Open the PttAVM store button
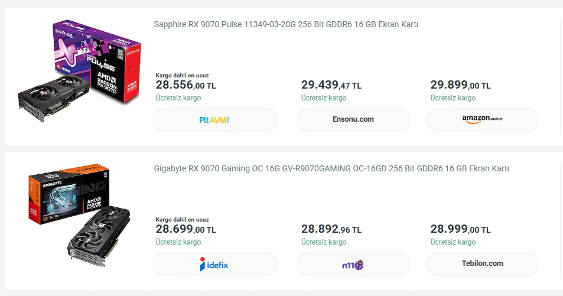The width and height of the screenshot is (563, 296). (x=214, y=119)
